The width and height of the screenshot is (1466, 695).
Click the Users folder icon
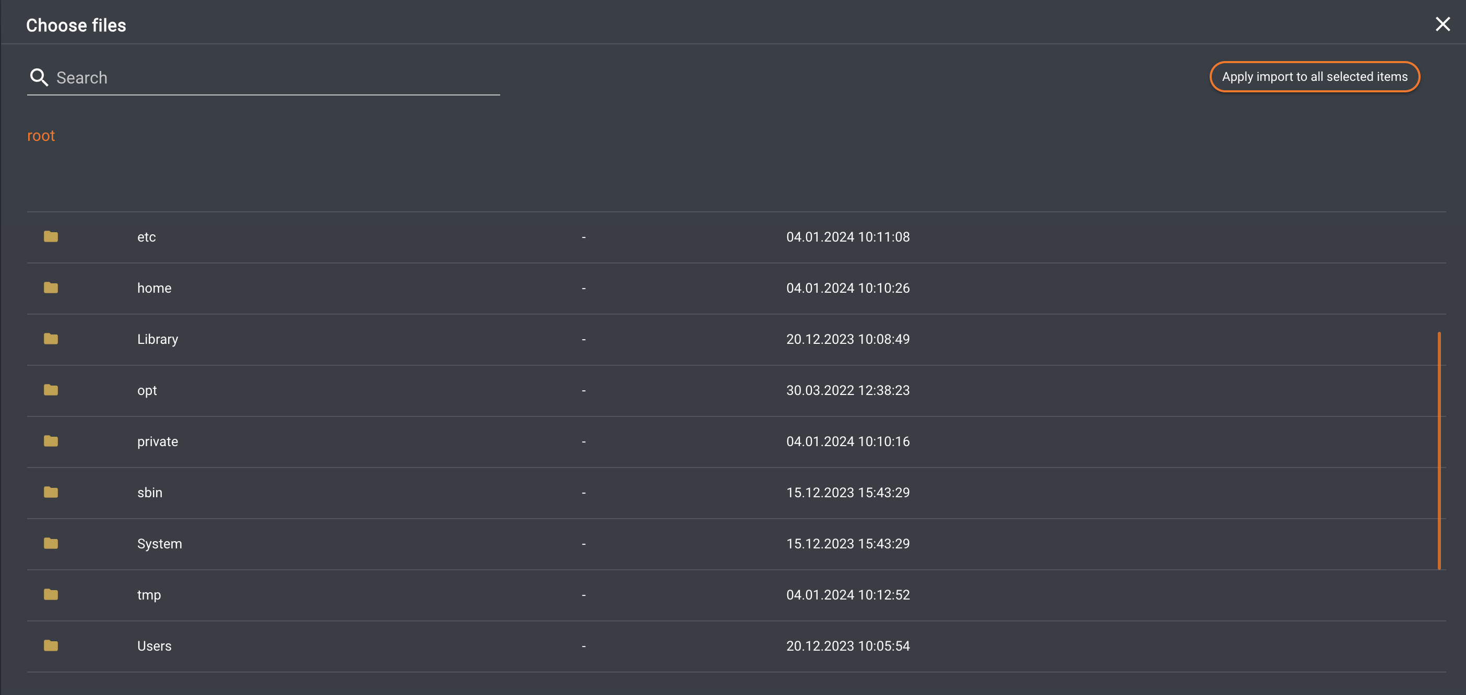[x=51, y=646]
